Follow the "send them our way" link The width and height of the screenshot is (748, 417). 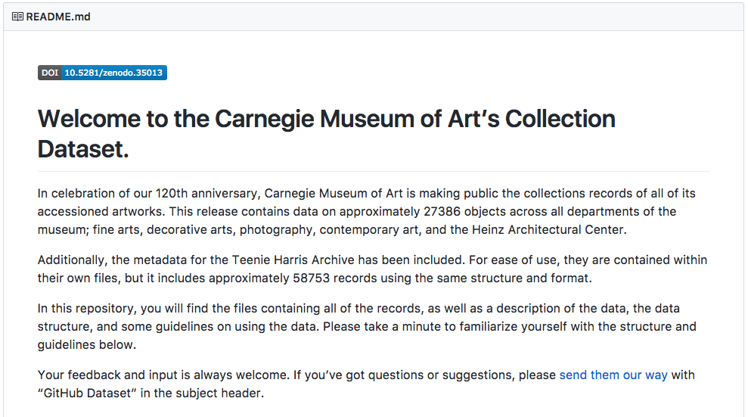click(613, 375)
